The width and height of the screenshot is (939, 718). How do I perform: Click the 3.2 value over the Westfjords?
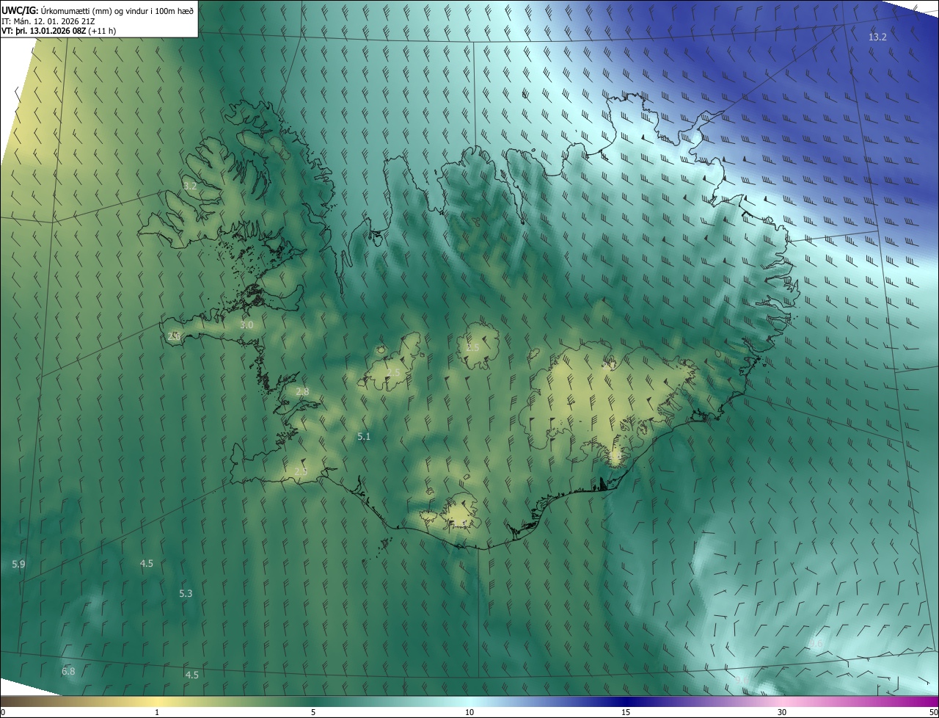click(190, 186)
